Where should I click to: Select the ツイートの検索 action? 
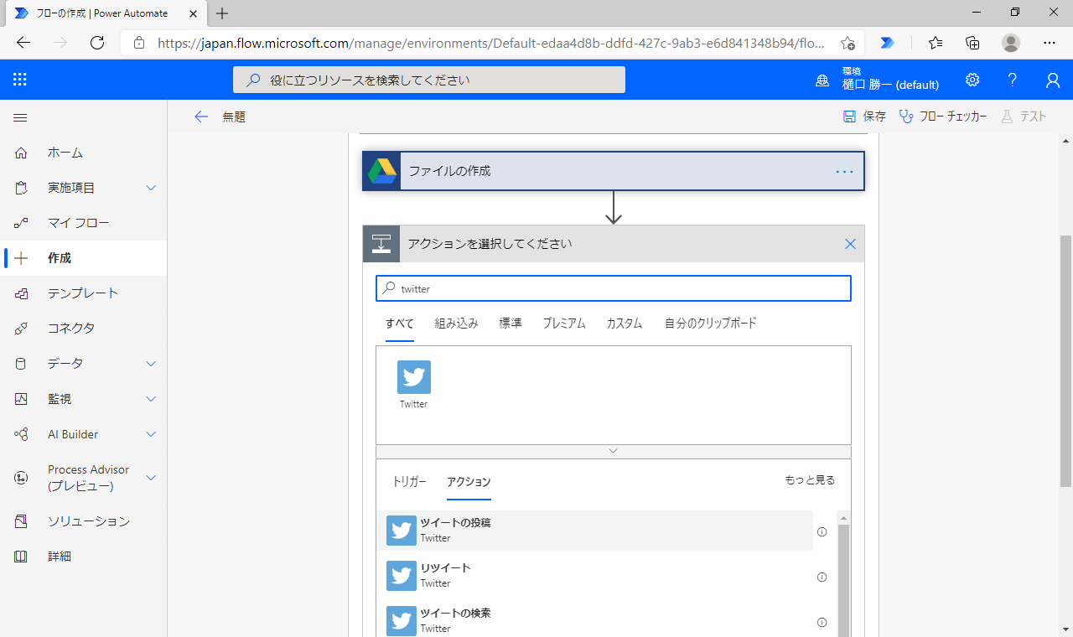tap(594, 621)
